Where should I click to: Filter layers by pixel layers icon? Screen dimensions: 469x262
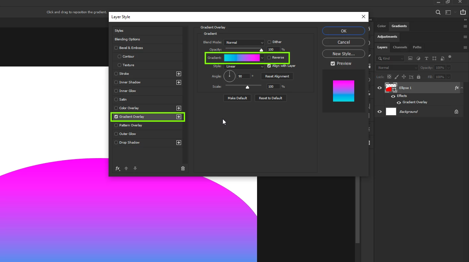click(x=410, y=58)
